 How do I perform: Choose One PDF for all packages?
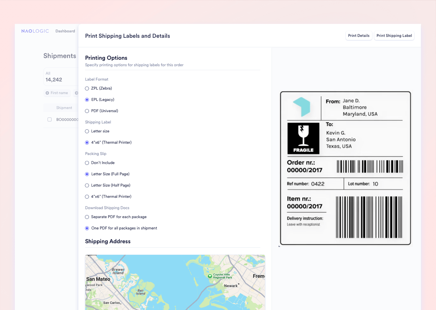[87, 228]
